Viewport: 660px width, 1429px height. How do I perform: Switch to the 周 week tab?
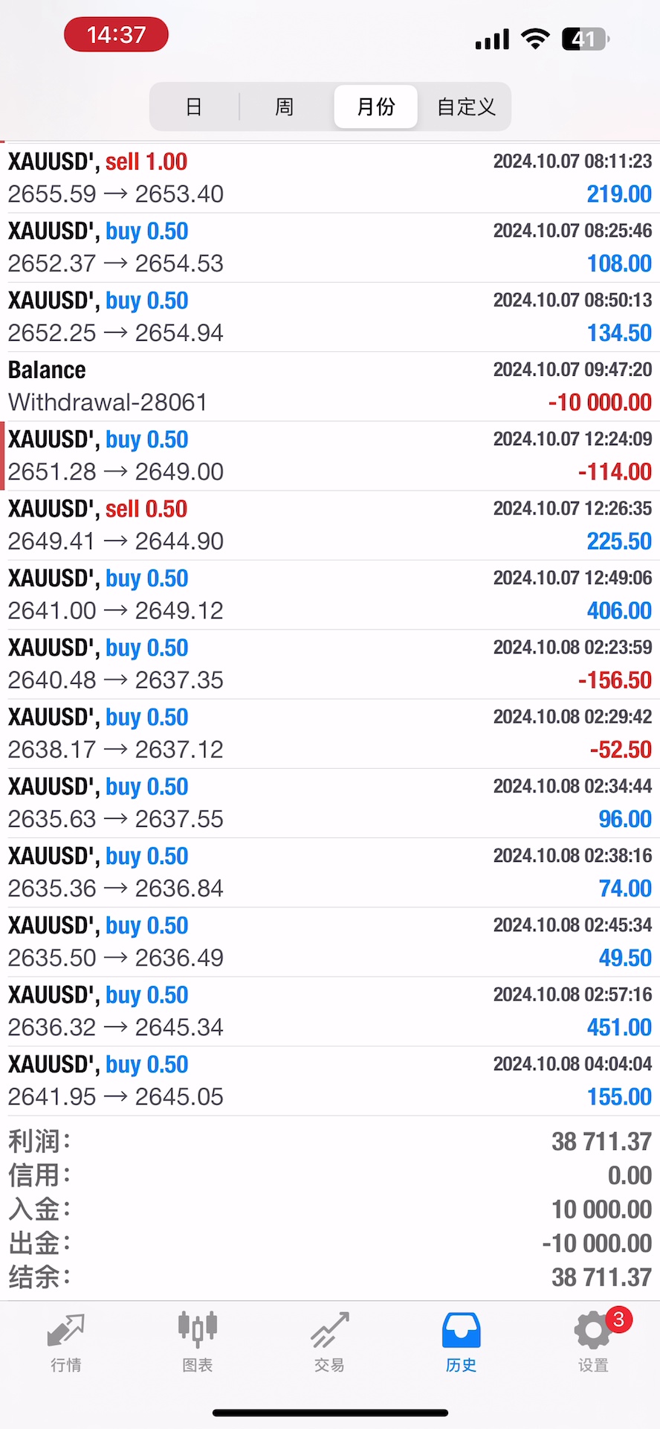click(284, 107)
